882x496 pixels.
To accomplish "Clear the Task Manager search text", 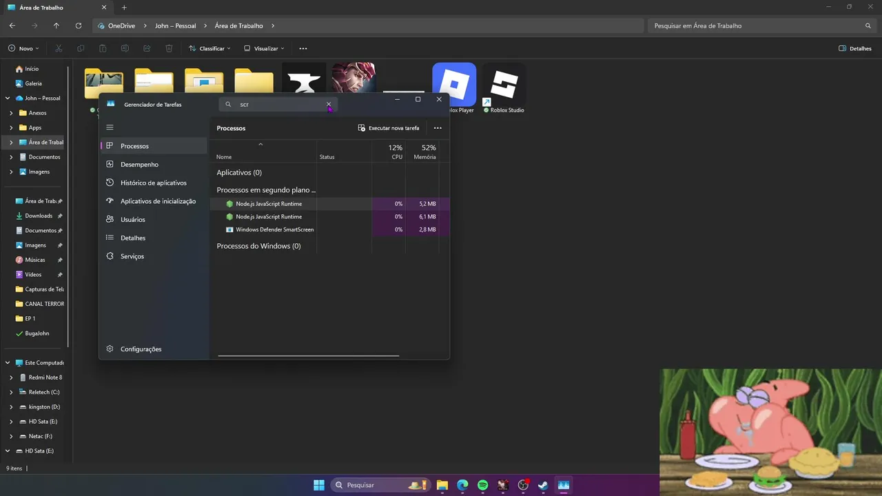I will coord(329,104).
